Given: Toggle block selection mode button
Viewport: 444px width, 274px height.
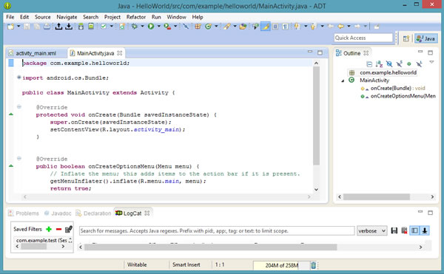Looking at the screenshot, I should pos(275,27).
